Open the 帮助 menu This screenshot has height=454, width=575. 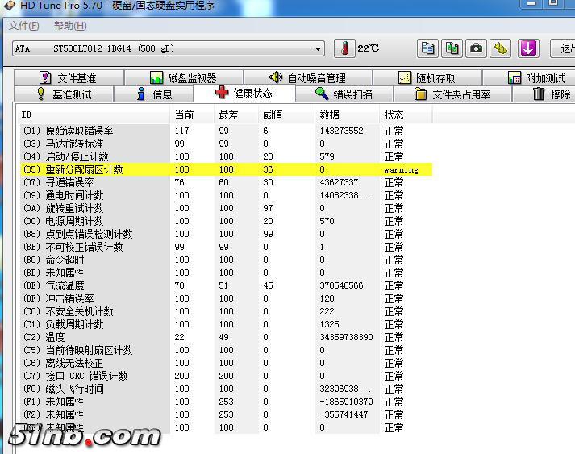coord(69,26)
